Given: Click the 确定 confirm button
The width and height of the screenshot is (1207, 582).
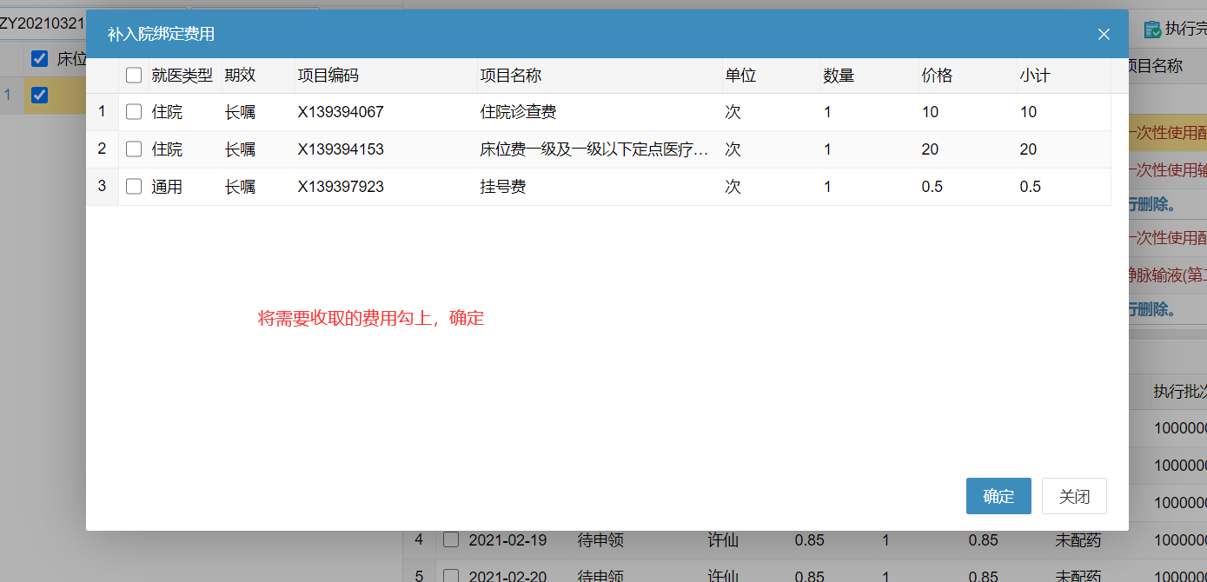Looking at the screenshot, I should (998, 496).
